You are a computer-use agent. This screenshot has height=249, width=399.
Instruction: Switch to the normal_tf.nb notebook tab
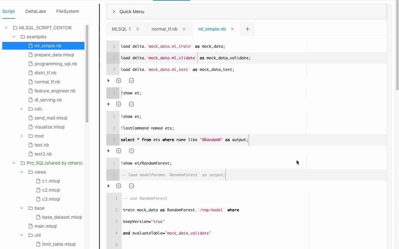pos(164,29)
